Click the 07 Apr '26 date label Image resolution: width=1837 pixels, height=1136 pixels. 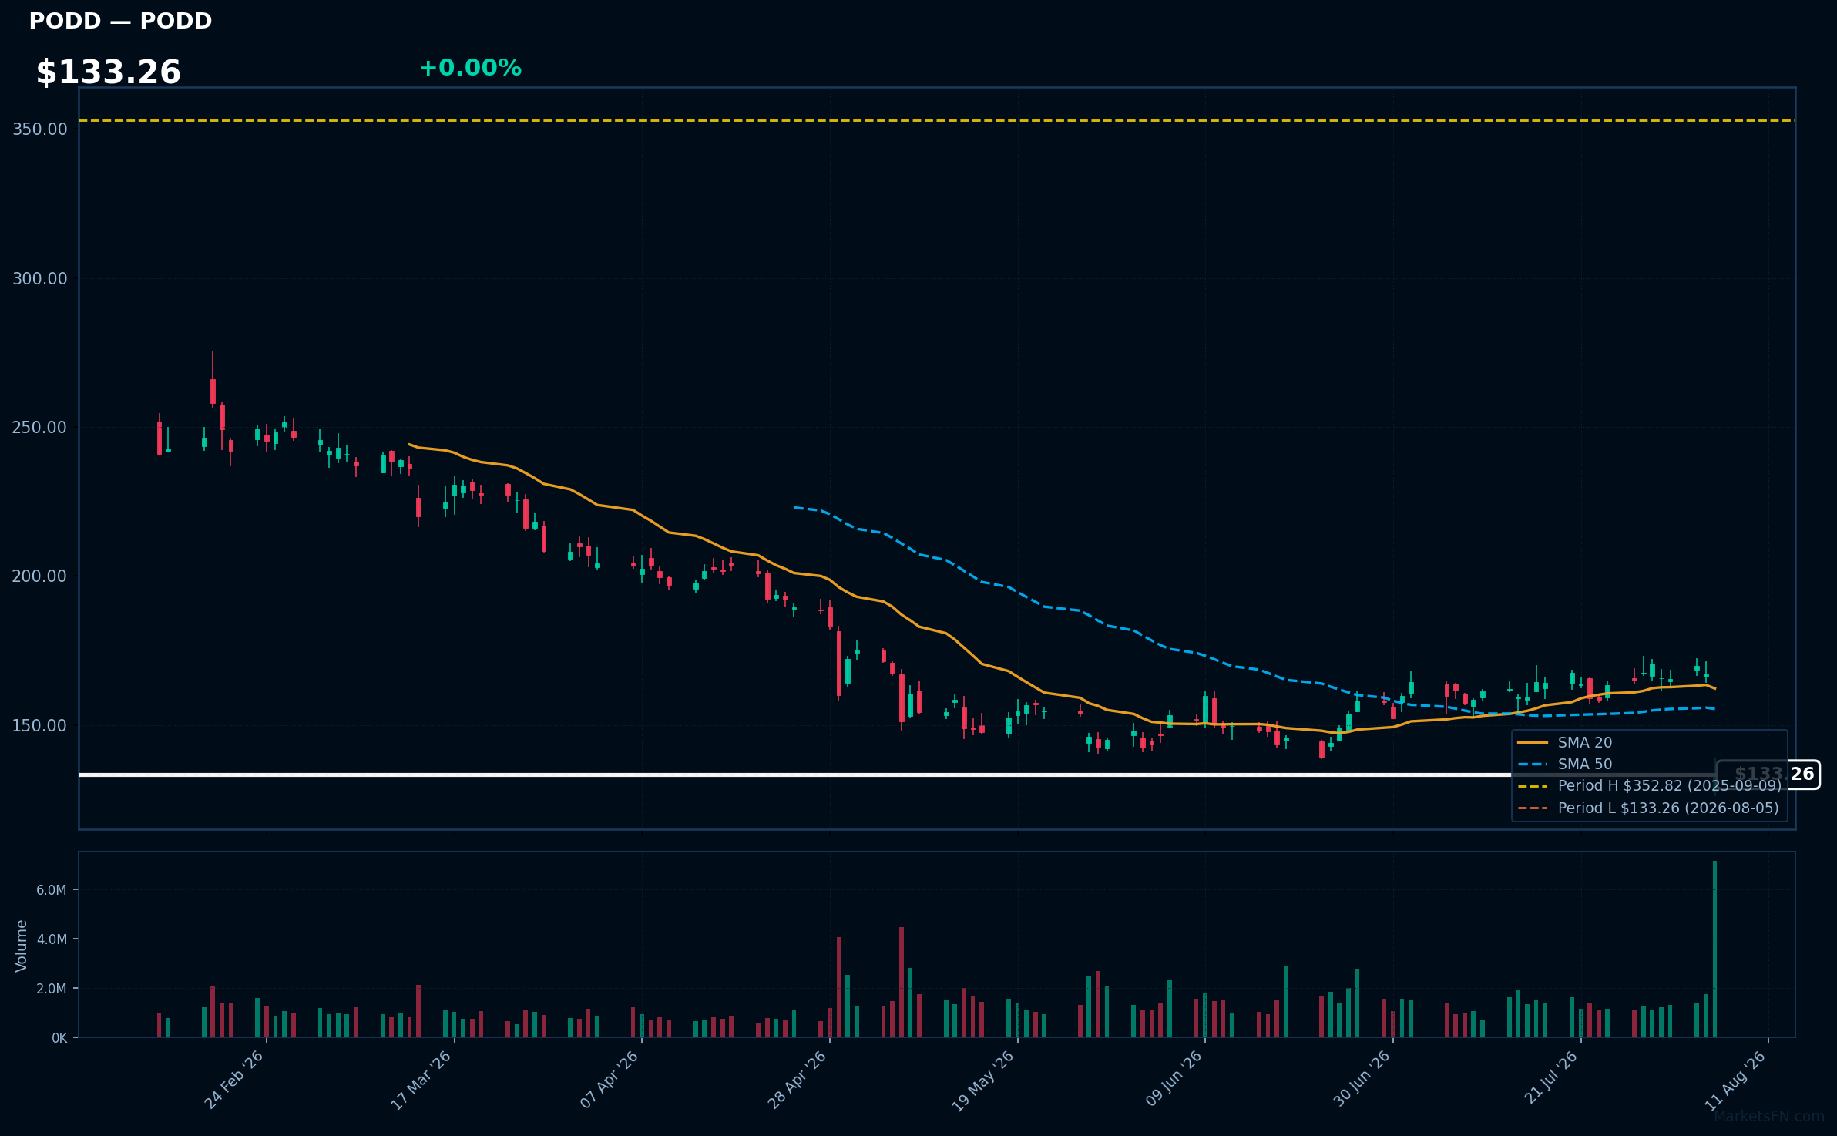click(610, 1081)
